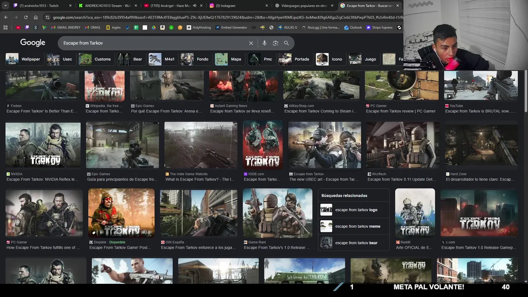Viewport: 528px width, 297px height.
Task: Open the YouTube bookmark icon
Action: pyautogui.click(x=18, y=28)
